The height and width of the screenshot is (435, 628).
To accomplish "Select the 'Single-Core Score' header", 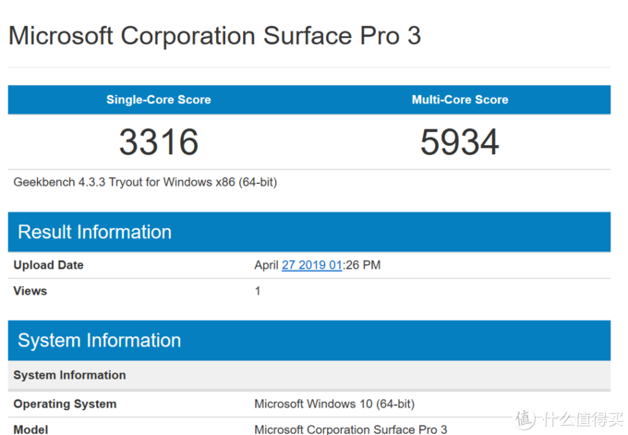I will point(159,100).
